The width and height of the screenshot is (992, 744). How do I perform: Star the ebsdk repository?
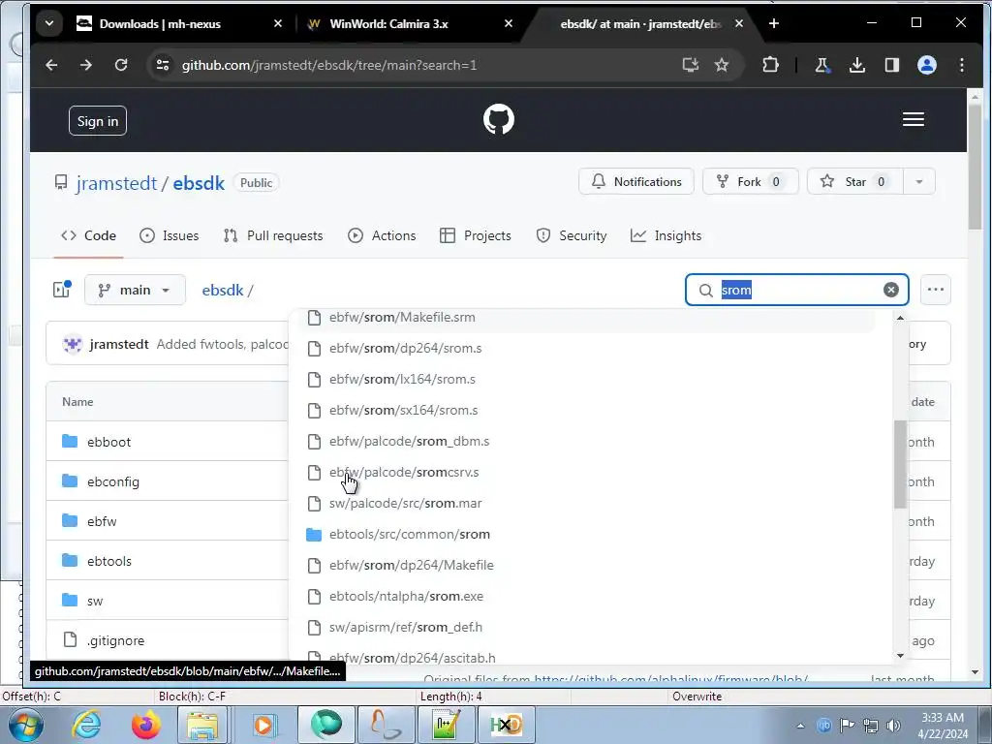[854, 182]
